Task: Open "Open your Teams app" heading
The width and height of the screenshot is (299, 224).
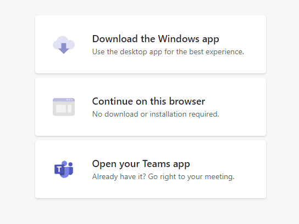Action: point(141,164)
